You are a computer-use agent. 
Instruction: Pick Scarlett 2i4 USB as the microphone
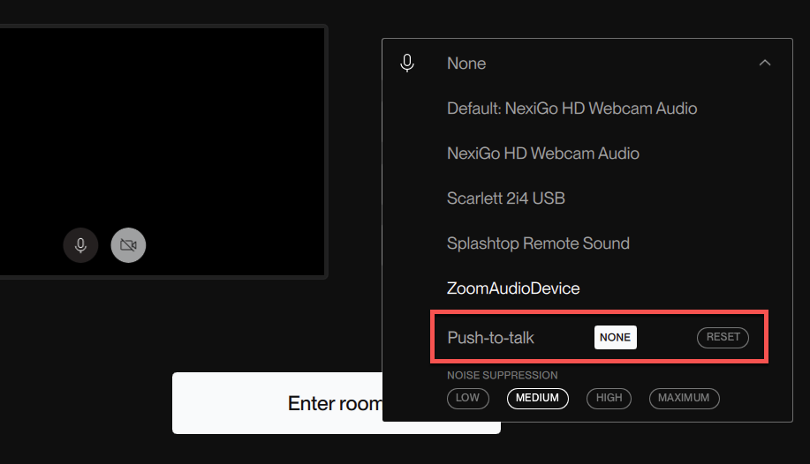[x=506, y=198]
